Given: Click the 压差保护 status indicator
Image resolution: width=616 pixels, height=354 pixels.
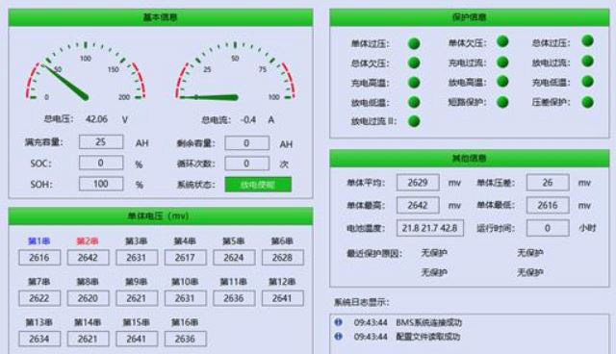Looking at the screenshot, I should point(587,102).
